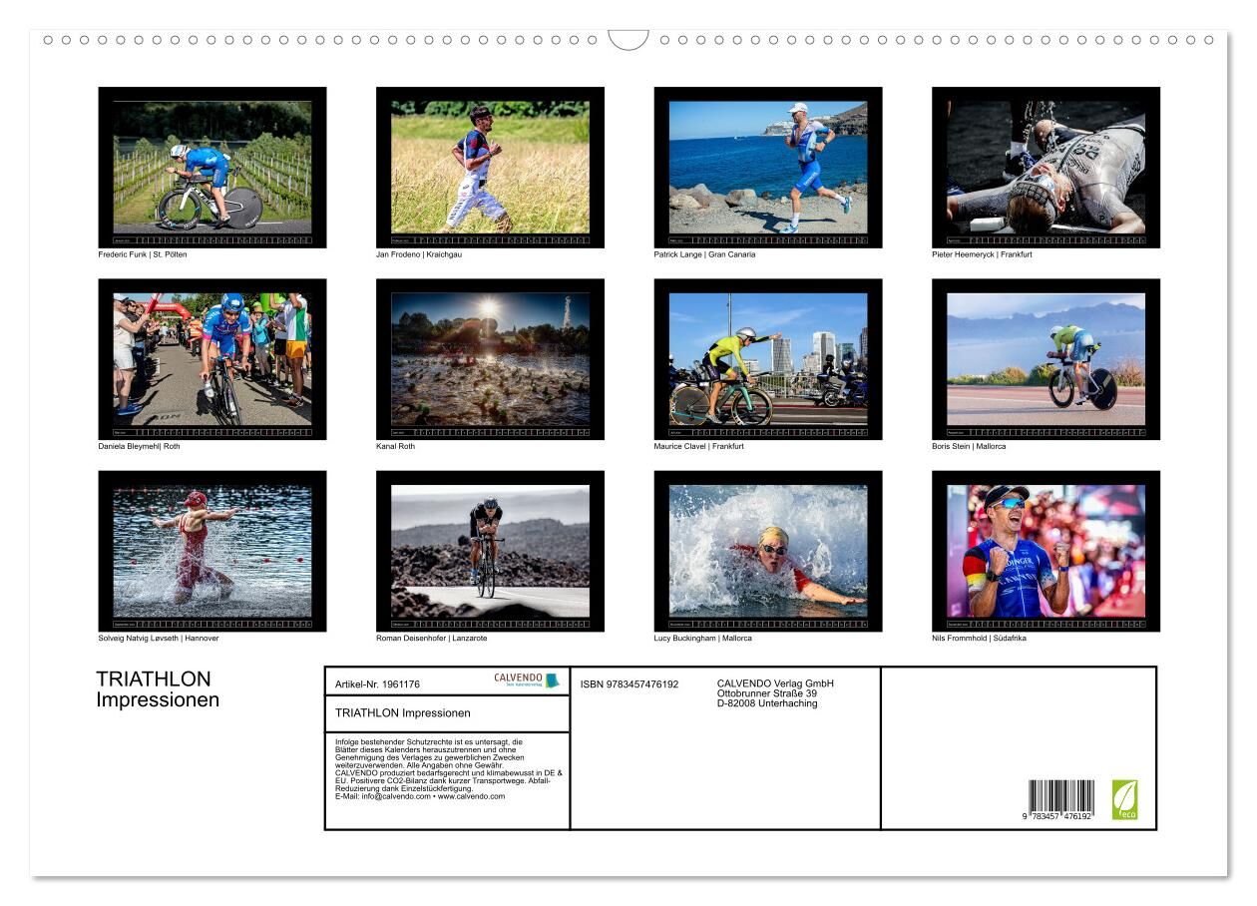Select the Jan Frodeno Kraichgau photo

[x=490, y=167]
